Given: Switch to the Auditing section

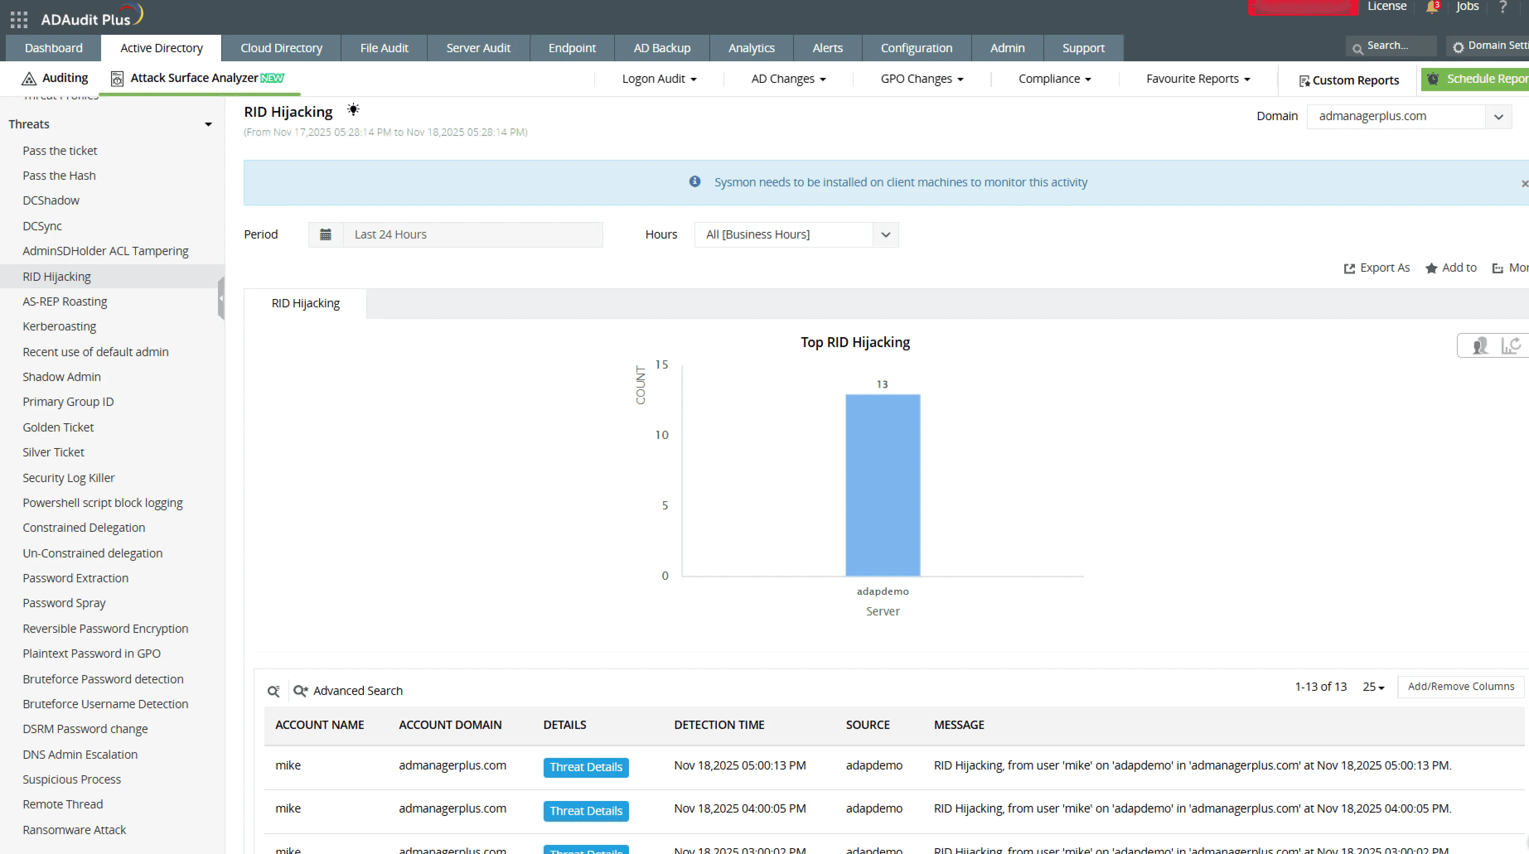Looking at the screenshot, I should click(55, 78).
